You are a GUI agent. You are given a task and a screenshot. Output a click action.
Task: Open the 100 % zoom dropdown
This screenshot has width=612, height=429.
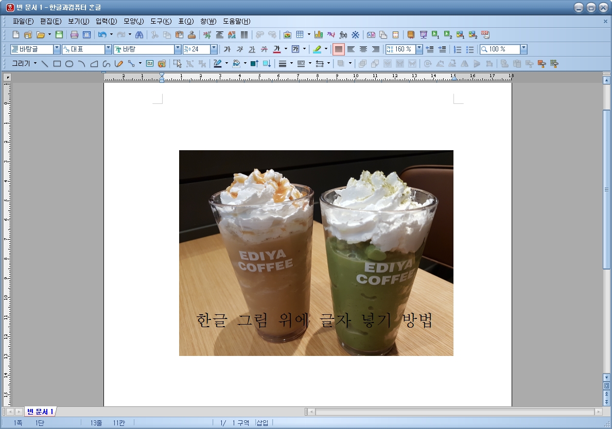click(x=523, y=49)
